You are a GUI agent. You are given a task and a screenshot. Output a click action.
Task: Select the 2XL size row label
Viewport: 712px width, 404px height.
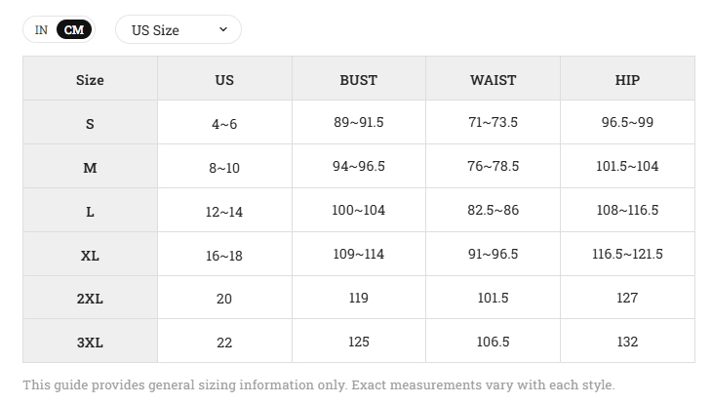90,298
